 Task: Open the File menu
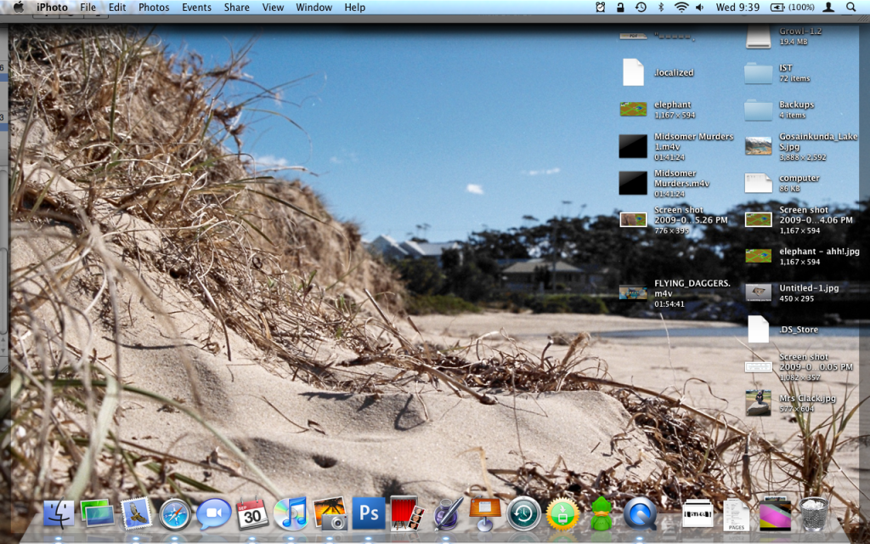88,7
